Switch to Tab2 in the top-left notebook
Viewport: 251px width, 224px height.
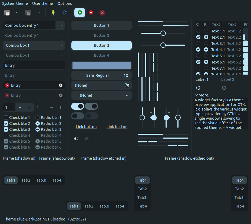(x=26, y=180)
